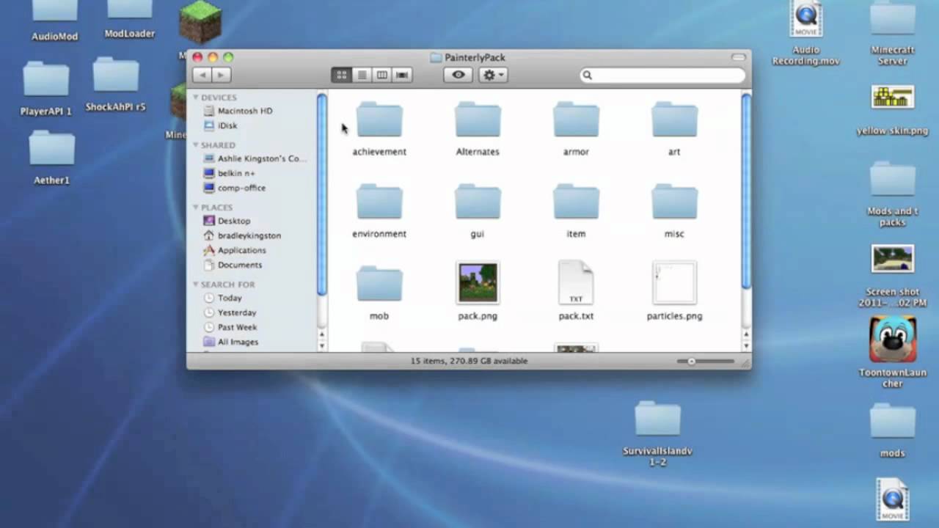Select the Aether1 desktop folder

51,147
